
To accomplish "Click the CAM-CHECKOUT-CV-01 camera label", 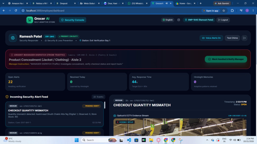I will pyautogui.click(x=237, y=116).
